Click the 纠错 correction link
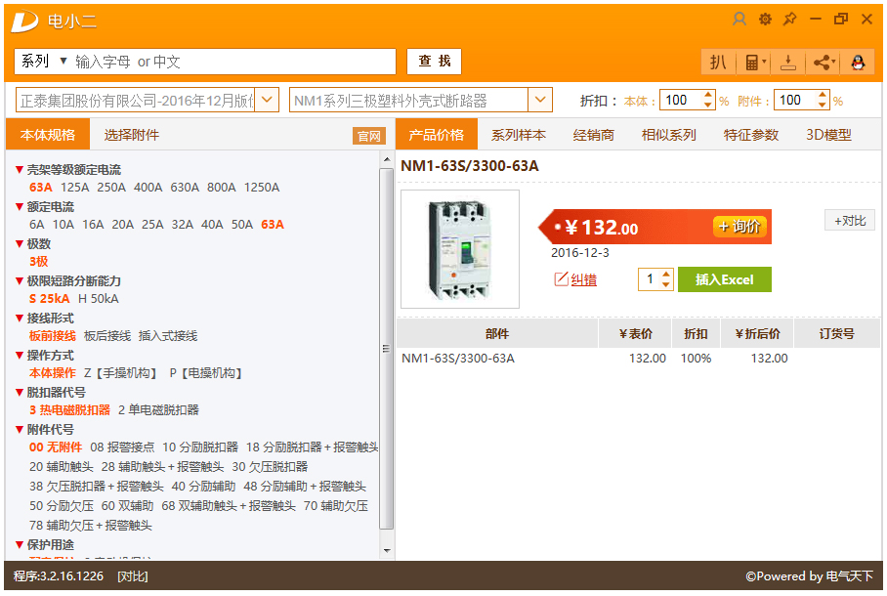The height and width of the screenshot is (596, 887). point(583,279)
